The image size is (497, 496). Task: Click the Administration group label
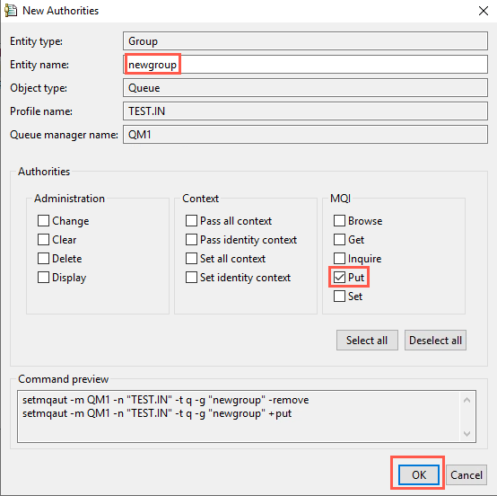click(x=69, y=199)
